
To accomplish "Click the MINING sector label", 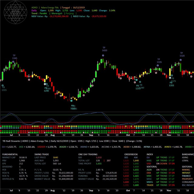I will point(186,170).
